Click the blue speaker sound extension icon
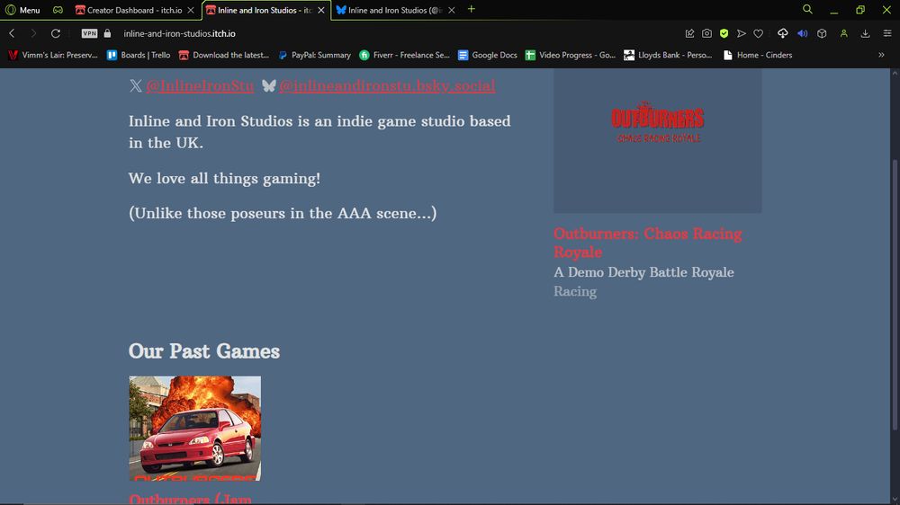Screen dimensions: 900x505 [x=803, y=33]
